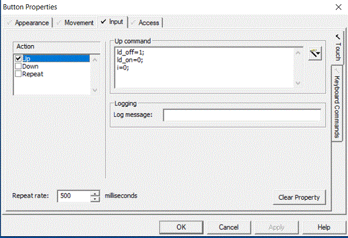This screenshot has height=238, width=348.
Task: Open the Up command wizard tool icon
Action: coord(315,54)
